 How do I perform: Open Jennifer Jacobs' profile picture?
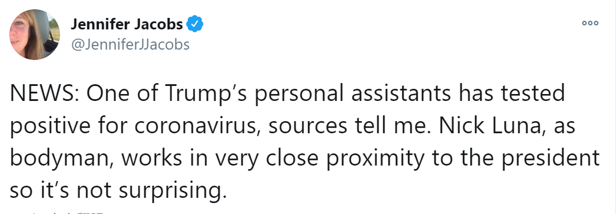click(35, 35)
